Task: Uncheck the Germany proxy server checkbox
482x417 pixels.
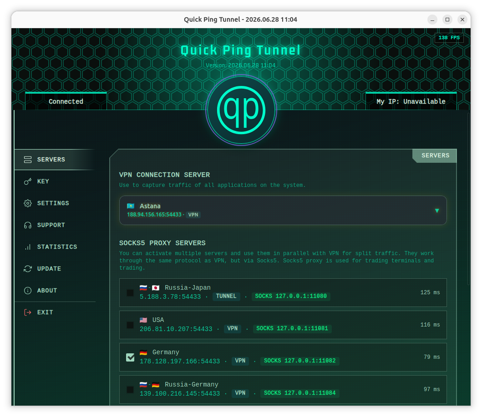Action: (x=130, y=357)
